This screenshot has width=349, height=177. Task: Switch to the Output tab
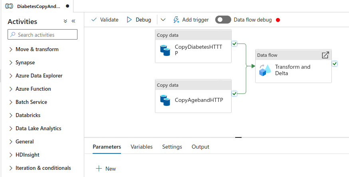click(200, 147)
